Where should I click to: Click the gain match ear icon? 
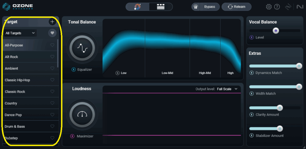[195, 7]
